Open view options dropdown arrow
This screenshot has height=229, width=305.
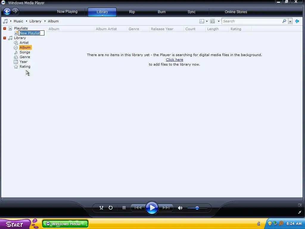219,21
